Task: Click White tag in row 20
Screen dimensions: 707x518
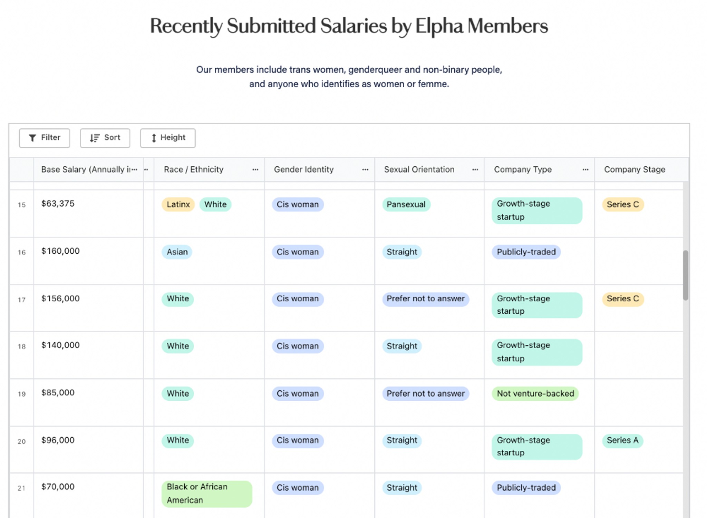Action: 178,440
